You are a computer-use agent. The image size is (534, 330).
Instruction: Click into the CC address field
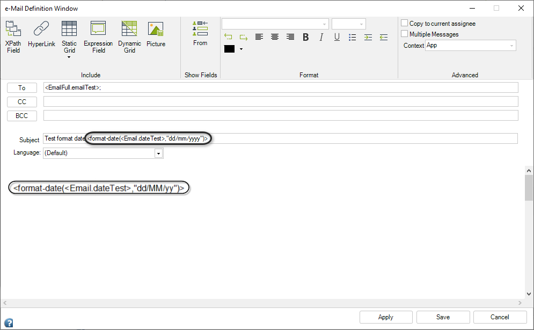tap(281, 101)
